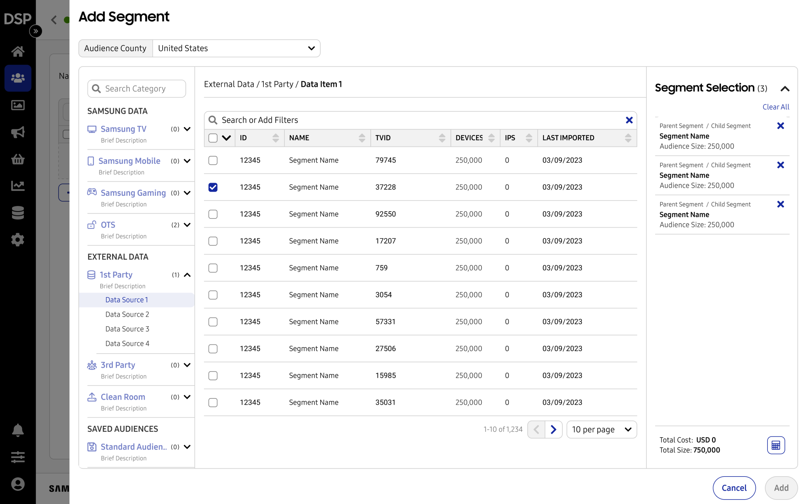Click the home icon in sidebar
This screenshot has width=807, height=504.
18,51
